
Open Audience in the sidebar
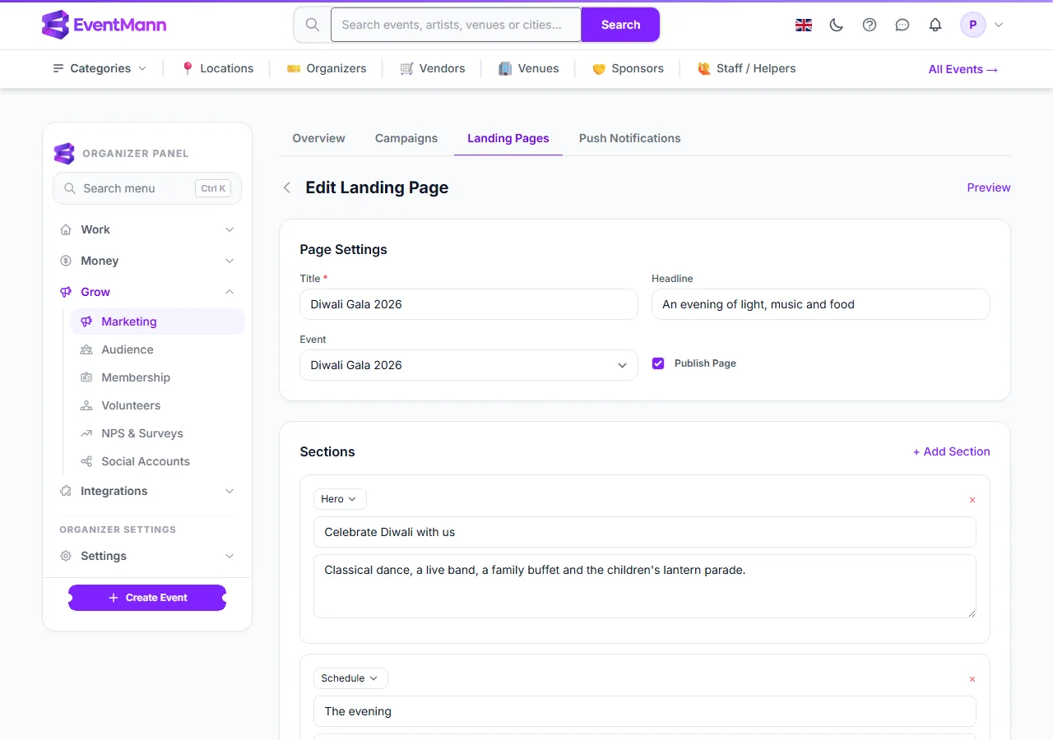(x=157, y=349)
